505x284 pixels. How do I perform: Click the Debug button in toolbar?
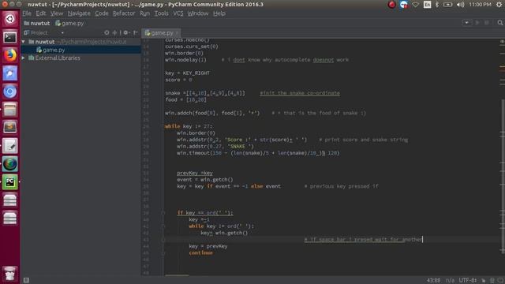tap(487, 23)
